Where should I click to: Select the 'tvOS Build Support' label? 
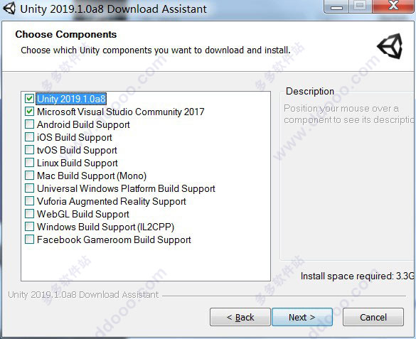[77, 150]
